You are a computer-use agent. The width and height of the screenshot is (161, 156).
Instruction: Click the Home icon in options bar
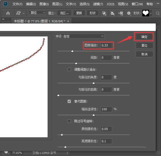click(x=8, y=13)
